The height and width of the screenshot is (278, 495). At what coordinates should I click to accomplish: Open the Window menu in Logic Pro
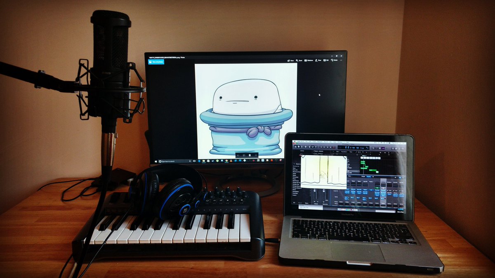tap(339, 142)
